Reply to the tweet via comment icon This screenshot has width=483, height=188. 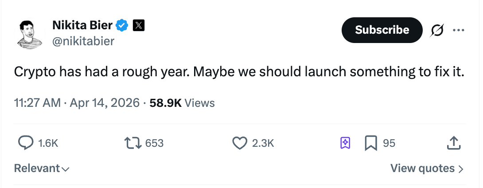(26, 143)
